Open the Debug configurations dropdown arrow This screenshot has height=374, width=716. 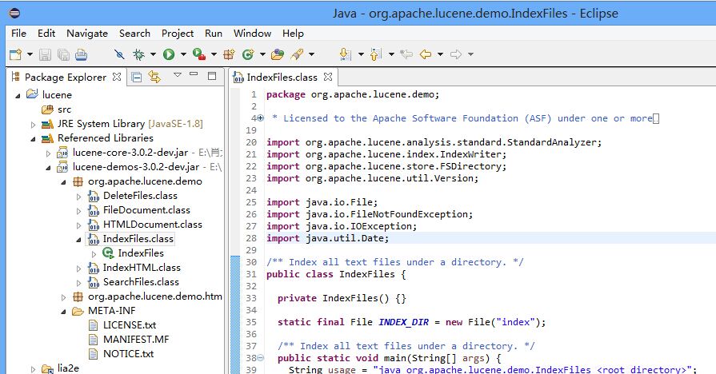[x=153, y=54]
